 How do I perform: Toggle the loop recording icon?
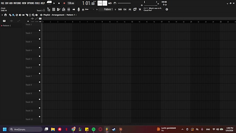coord(110,3)
